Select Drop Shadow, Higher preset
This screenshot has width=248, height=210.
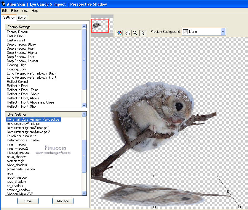[x=22, y=53]
